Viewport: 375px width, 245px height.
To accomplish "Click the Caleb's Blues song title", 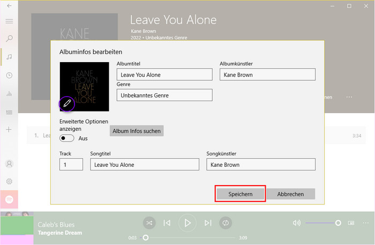I will [56, 225].
